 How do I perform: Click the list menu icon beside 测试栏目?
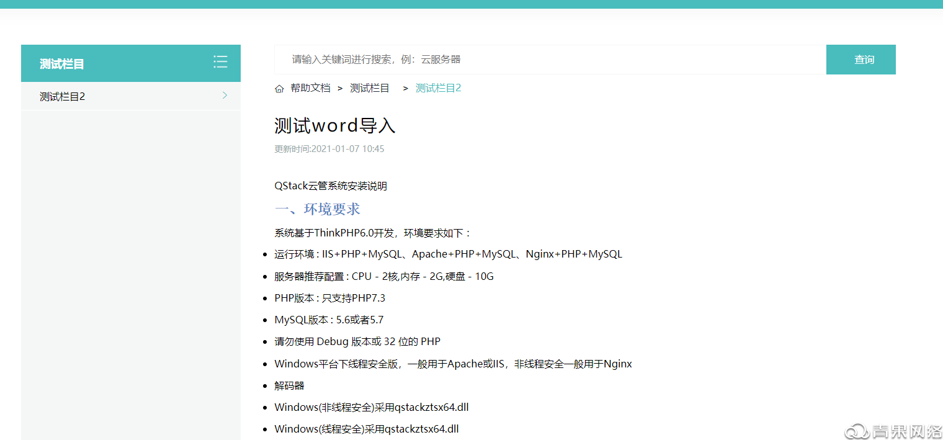pyautogui.click(x=220, y=61)
